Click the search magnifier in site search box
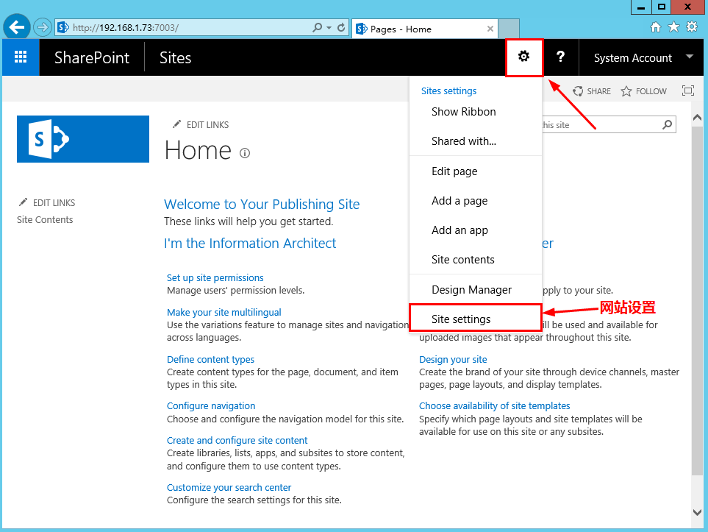 (x=667, y=125)
